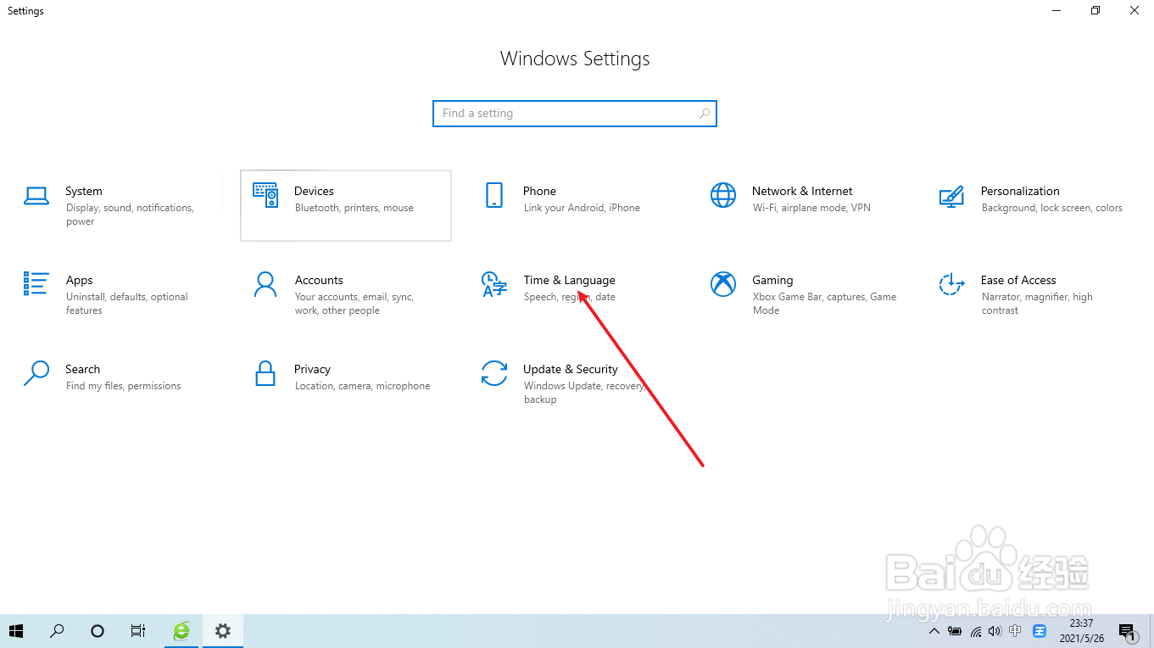Screen dimensions: 1154x648
Task: Switch to the green browser taskbar icon
Action: point(181,631)
